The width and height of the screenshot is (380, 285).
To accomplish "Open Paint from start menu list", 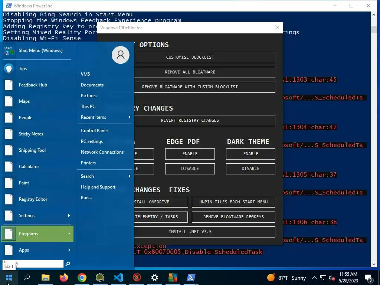I will 37,183.
